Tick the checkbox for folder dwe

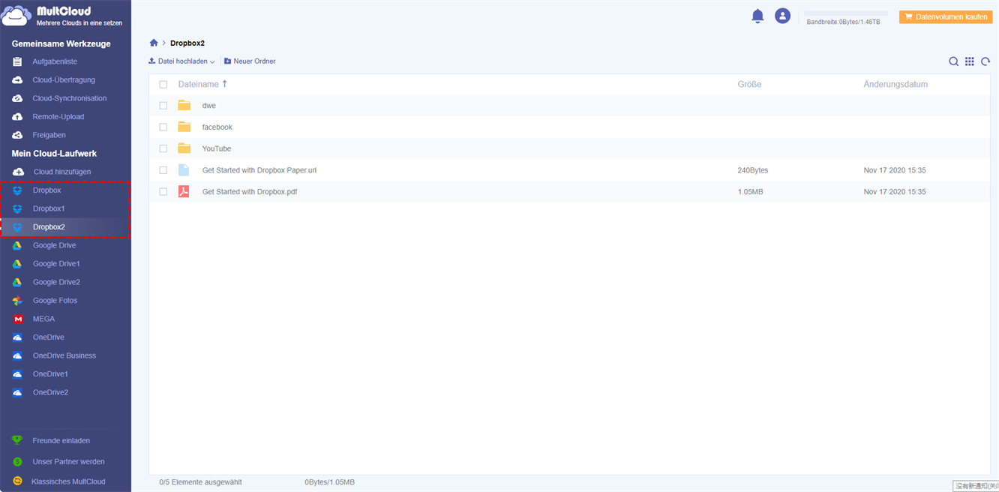(163, 106)
